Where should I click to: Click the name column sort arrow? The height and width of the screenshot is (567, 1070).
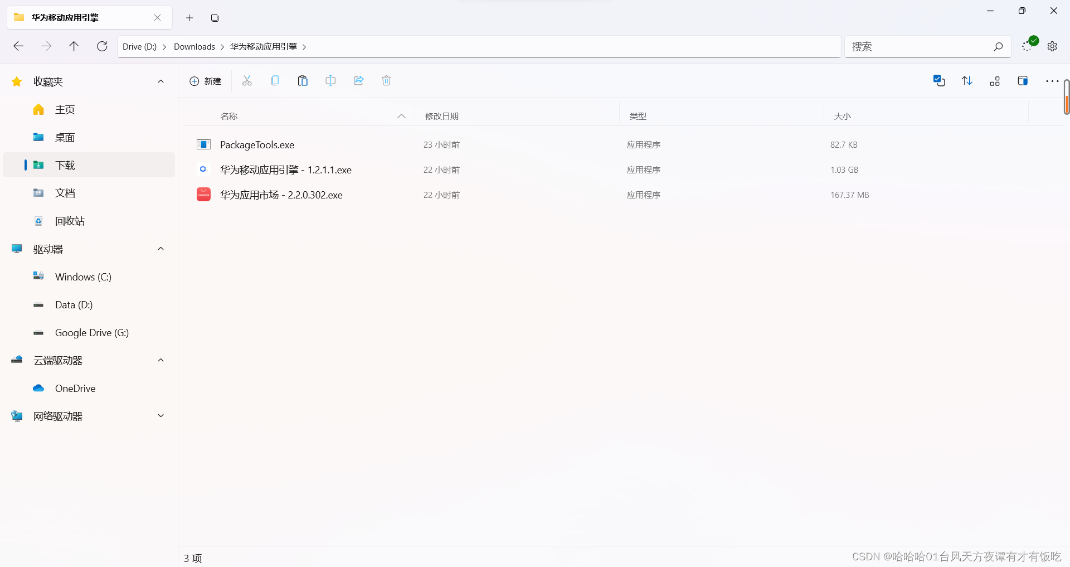(401, 116)
